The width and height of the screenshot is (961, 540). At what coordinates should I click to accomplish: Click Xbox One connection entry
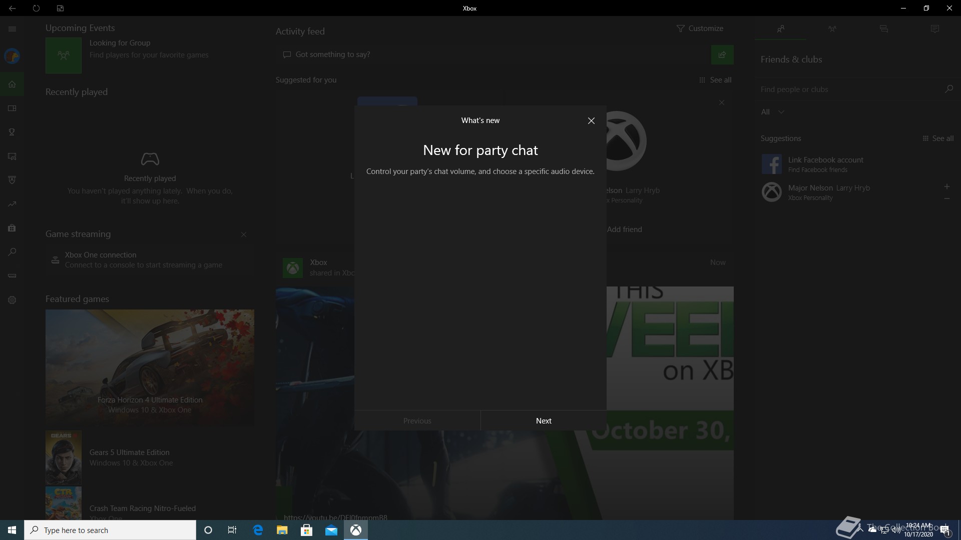pos(150,259)
